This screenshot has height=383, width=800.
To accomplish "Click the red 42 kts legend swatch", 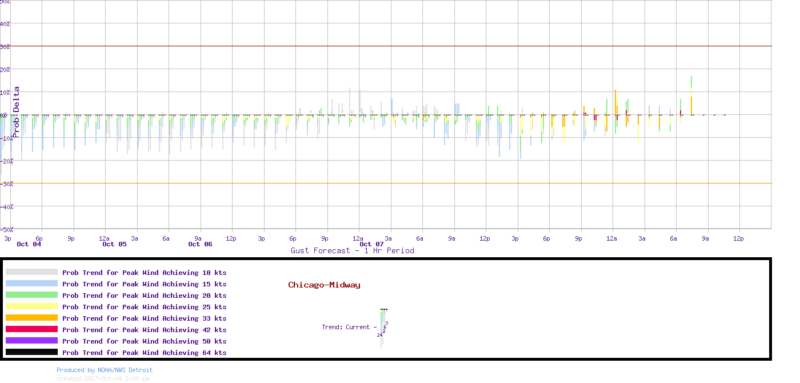I will [x=31, y=329].
